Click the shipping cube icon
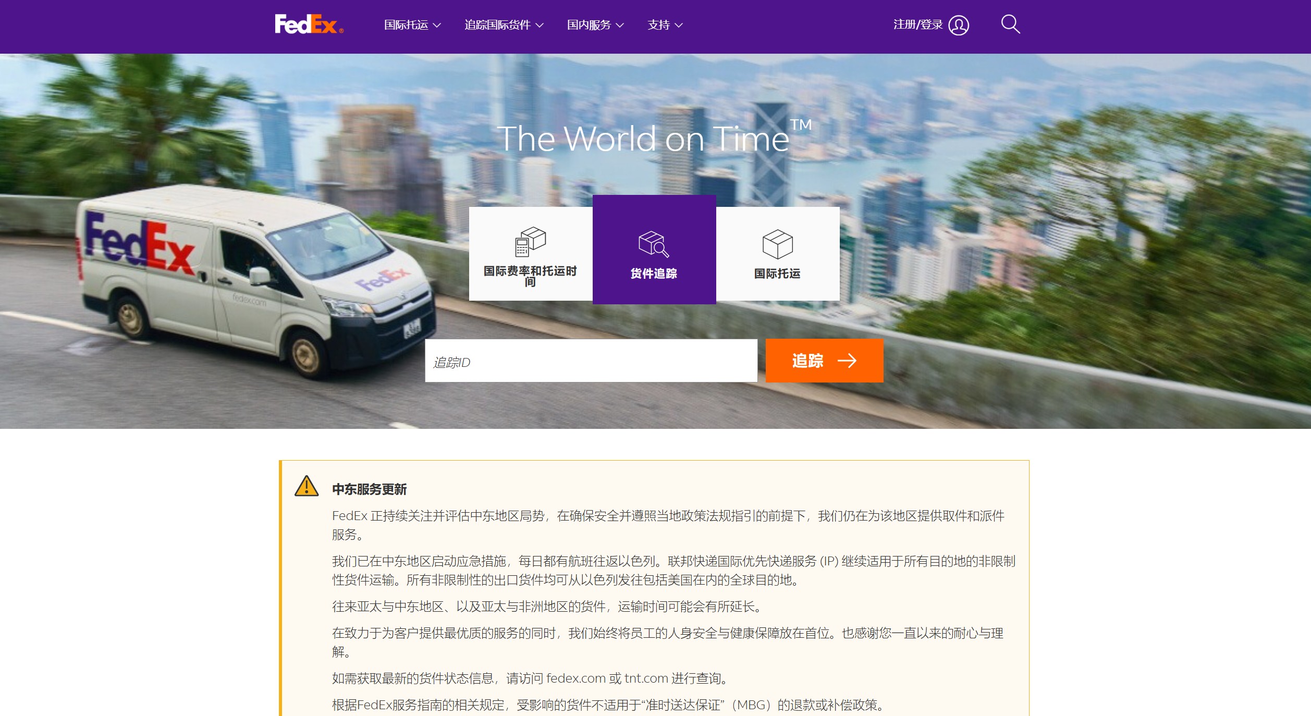This screenshot has width=1311, height=716. [x=777, y=244]
